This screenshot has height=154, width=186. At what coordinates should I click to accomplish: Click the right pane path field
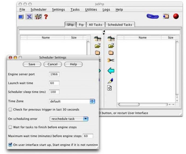pos(143,32)
